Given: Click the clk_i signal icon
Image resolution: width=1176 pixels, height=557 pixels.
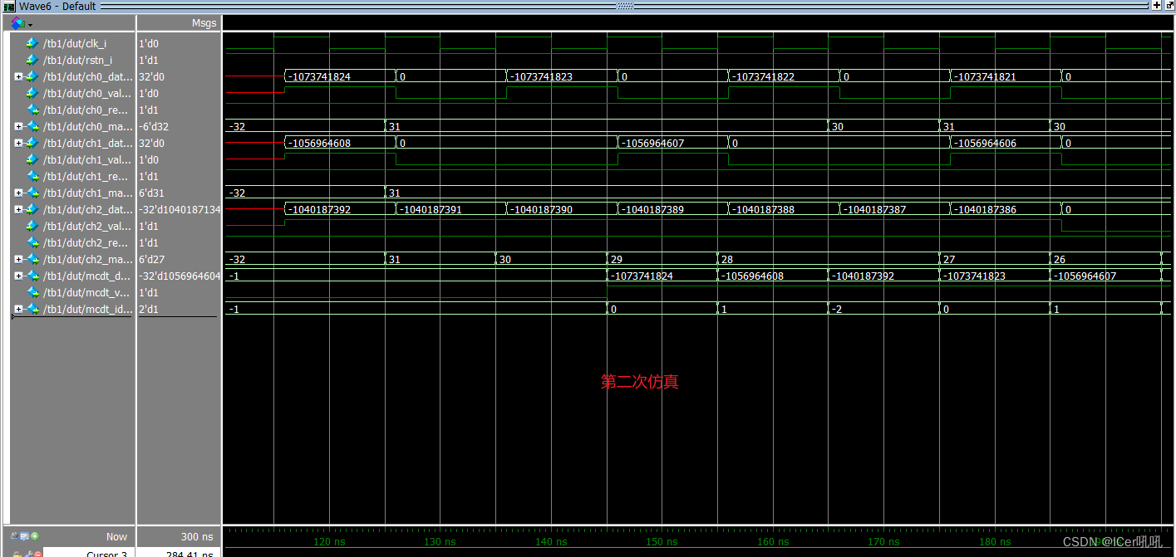Looking at the screenshot, I should click(32, 43).
